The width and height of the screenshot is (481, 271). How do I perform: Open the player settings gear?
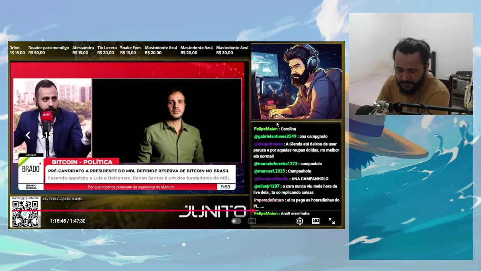tap(300, 221)
